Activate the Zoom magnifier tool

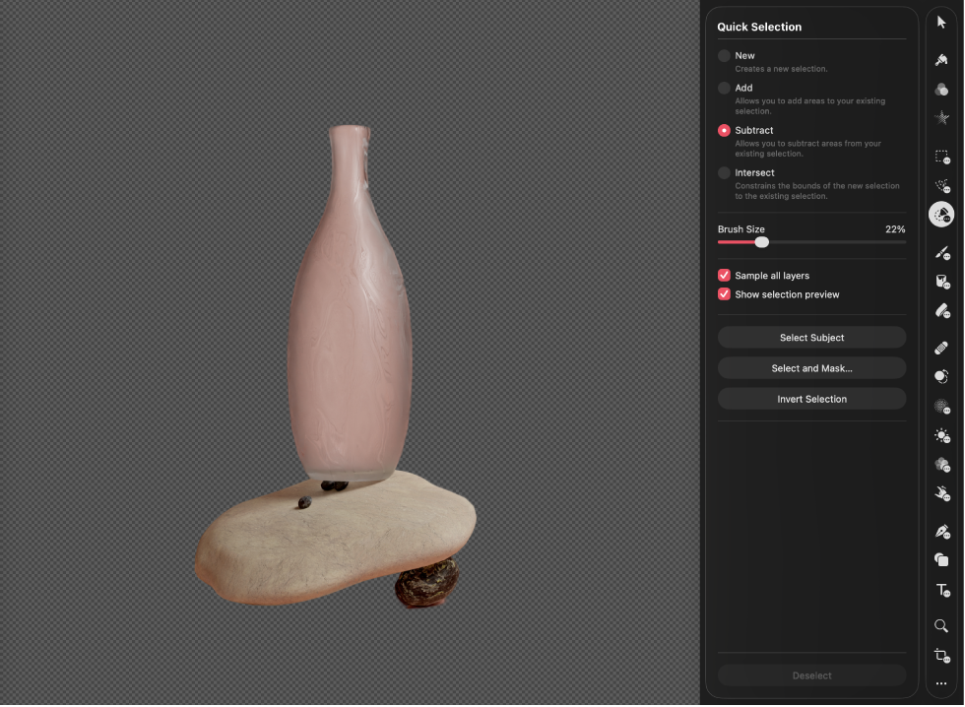[x=941, y=626]
